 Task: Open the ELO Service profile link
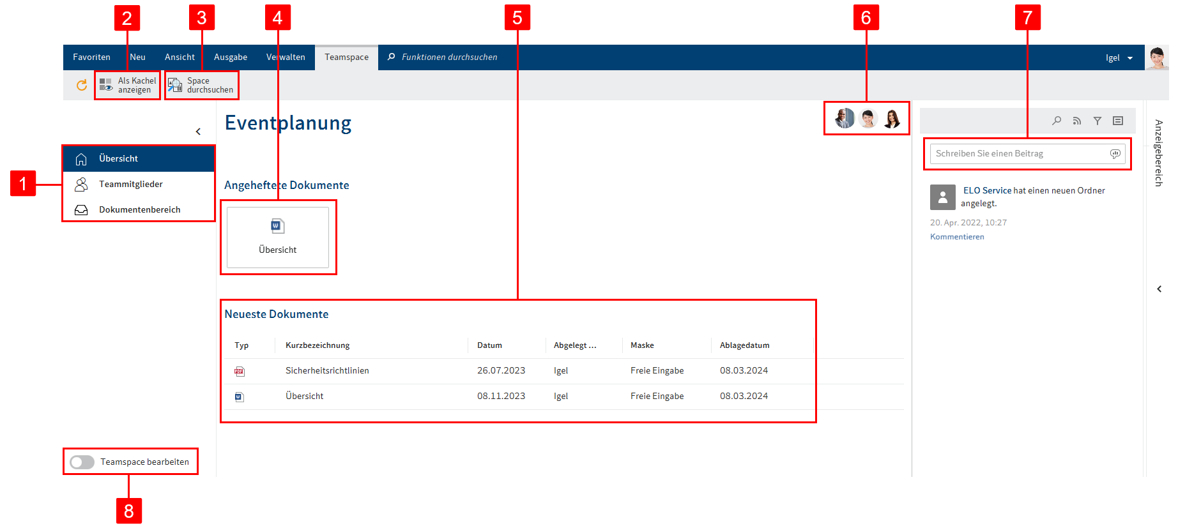[987, 190]
